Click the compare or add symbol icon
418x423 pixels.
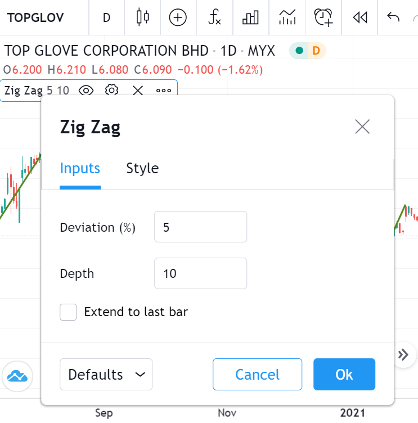coord(178,17)
